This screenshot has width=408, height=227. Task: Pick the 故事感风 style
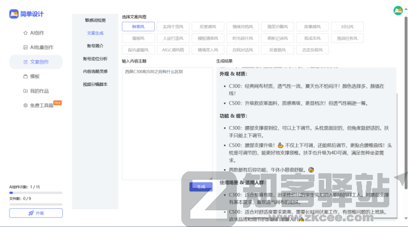coord(312,27)
